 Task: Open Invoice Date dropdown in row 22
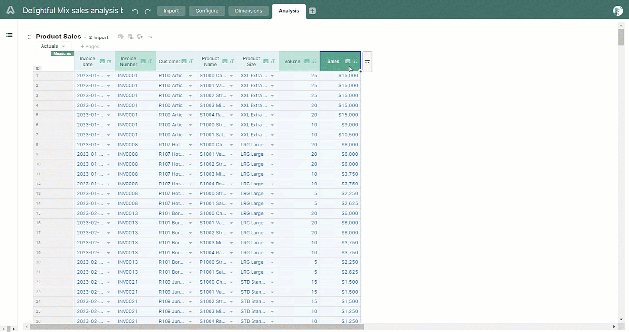108,282
